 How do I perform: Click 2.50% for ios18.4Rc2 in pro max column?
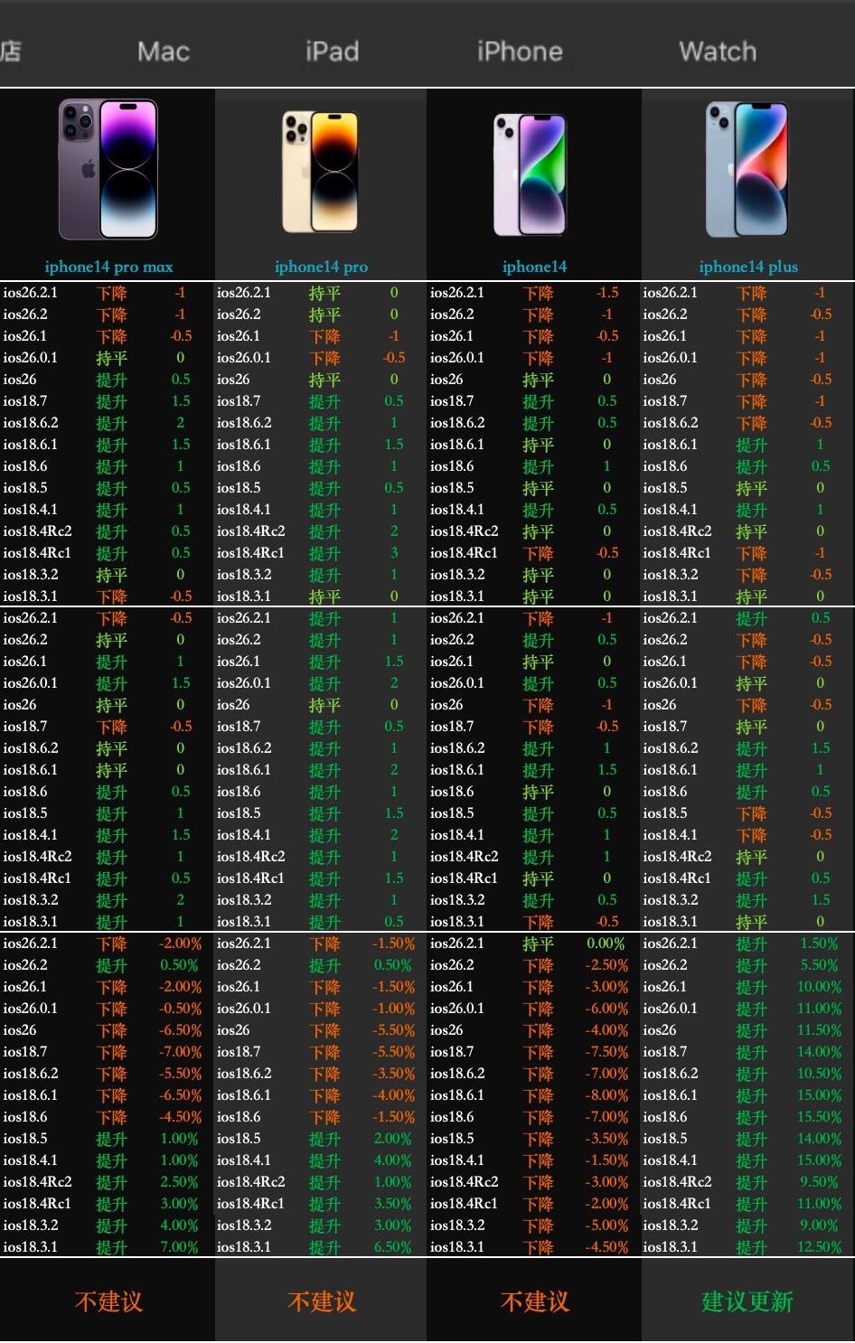[179, 1182]
